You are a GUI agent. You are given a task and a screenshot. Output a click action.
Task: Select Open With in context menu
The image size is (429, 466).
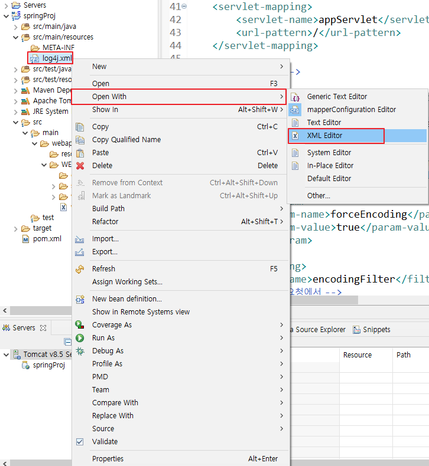179,97
